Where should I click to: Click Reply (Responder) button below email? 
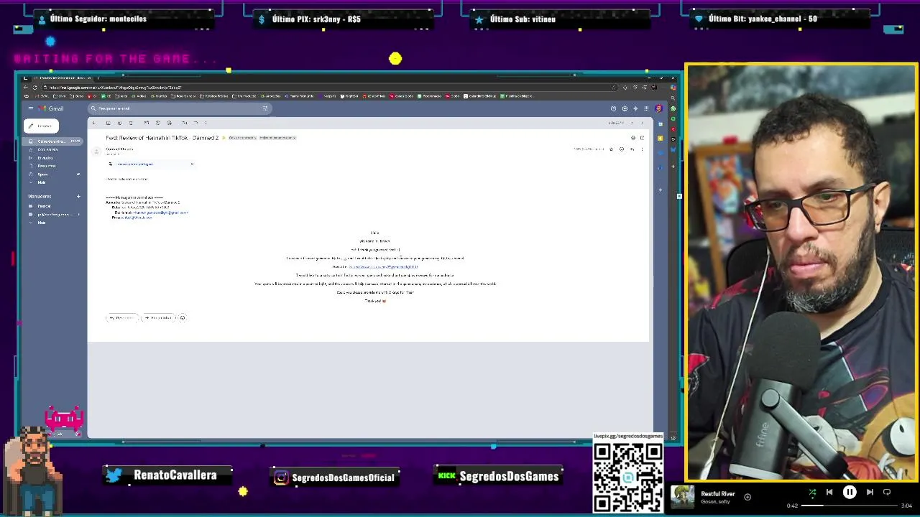click(121, 317)
